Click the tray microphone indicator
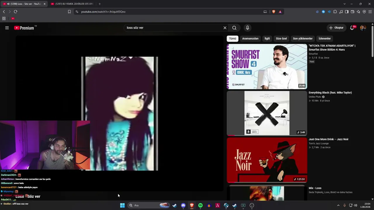 [x=344, y=205]
